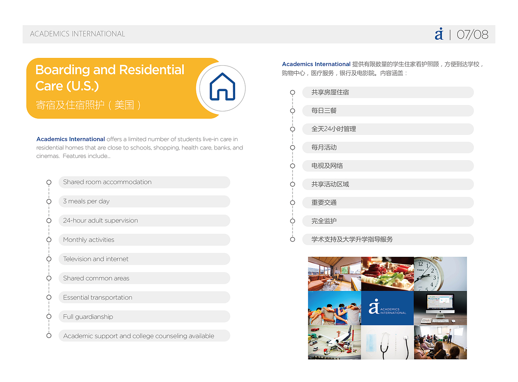The image size is (518, 382).
Task: Click bullet circle beside '每日三餐'
Action: click(x=293, y=111)
